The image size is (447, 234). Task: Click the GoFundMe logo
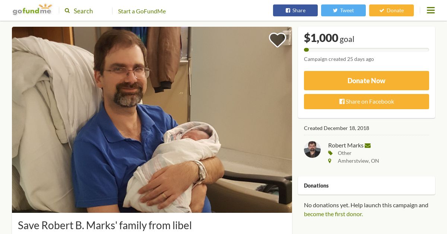pos(32,10)
